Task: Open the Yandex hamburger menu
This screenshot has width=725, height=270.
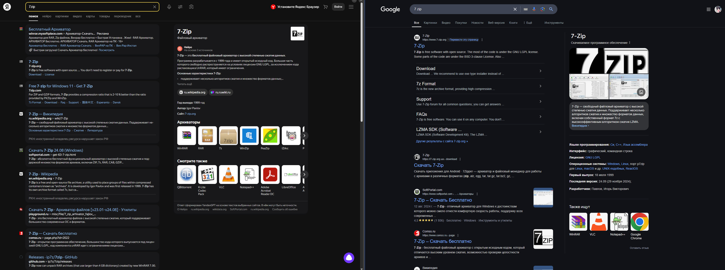Action: 351,7
